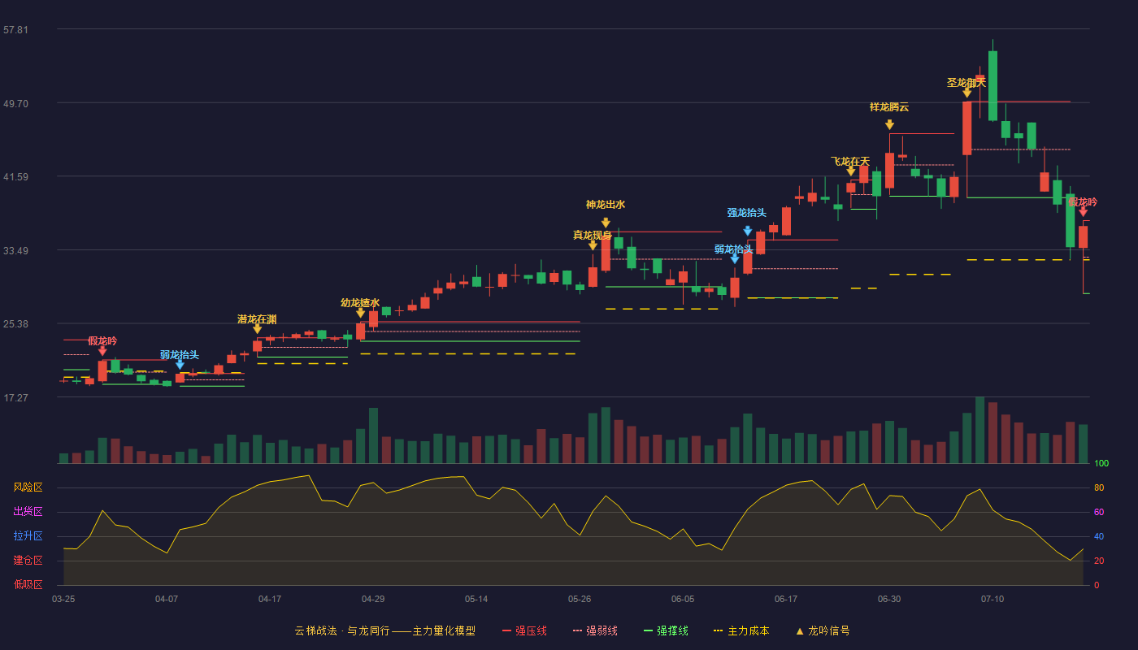The image size is (1138, 650).
Task: Click the 真龙现身 signal label text
Action: click(x=593, y=235)
